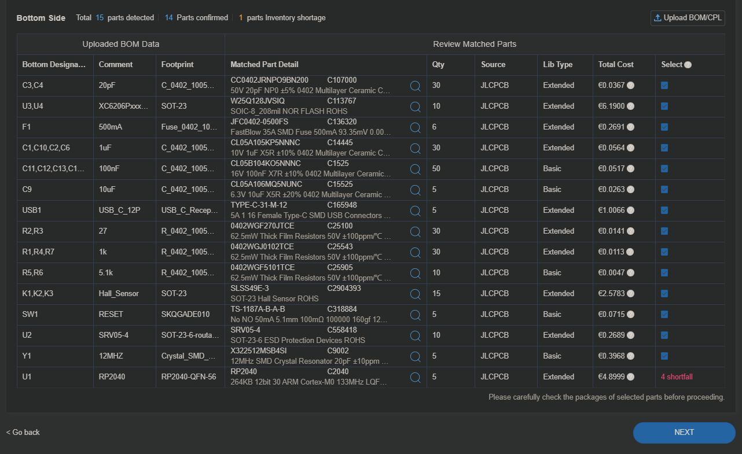Deselect the K1,K2,K3 Hall_Sensor part
Viewport: 742px width, 454px height.
pos(664,294)
